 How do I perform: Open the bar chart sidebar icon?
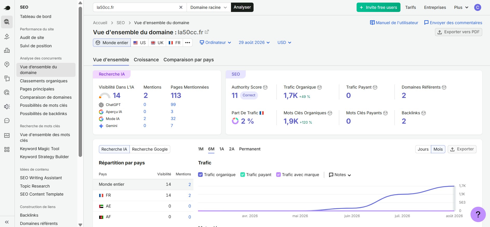(7, 50)
